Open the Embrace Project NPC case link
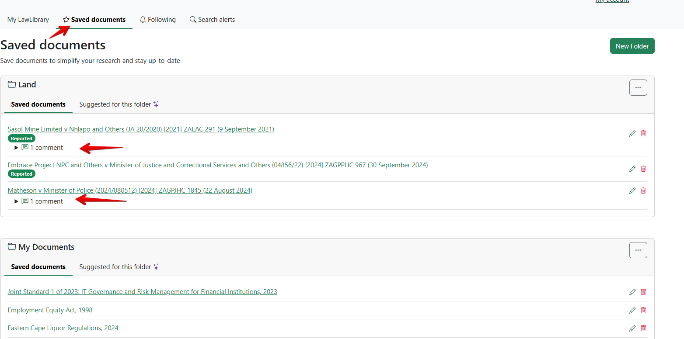This screenshot has height=339, width=684. tap(217, 165)
